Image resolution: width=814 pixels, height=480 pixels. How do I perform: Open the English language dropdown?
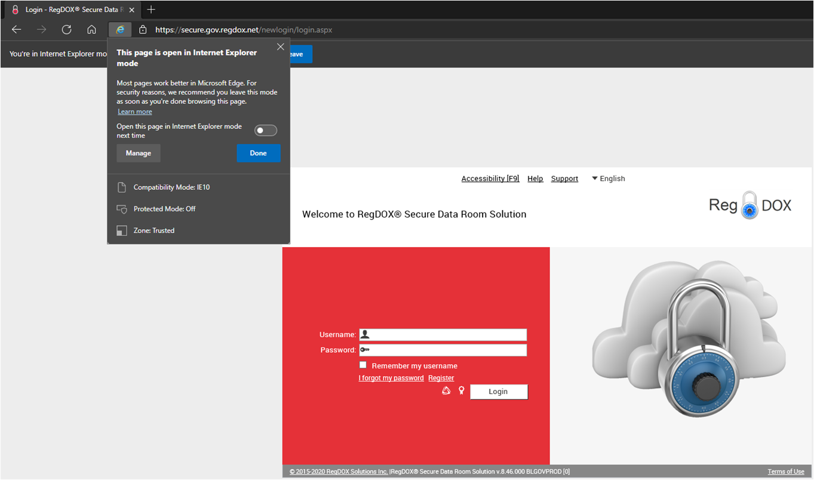pos(608,179)
